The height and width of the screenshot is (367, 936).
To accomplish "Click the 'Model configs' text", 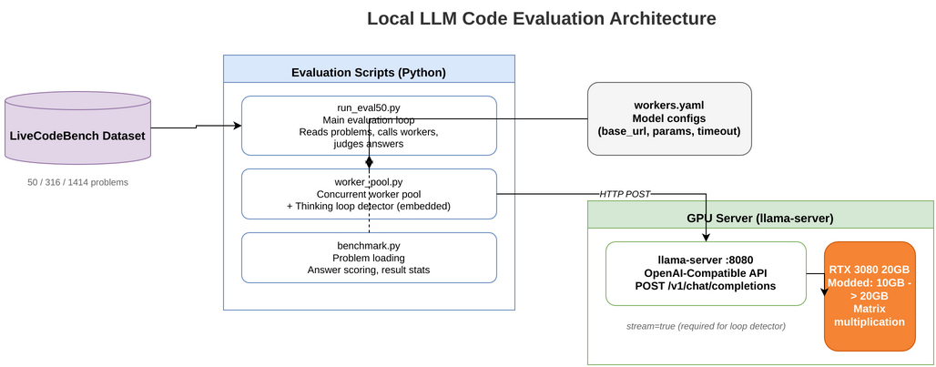I will (669, 118).
